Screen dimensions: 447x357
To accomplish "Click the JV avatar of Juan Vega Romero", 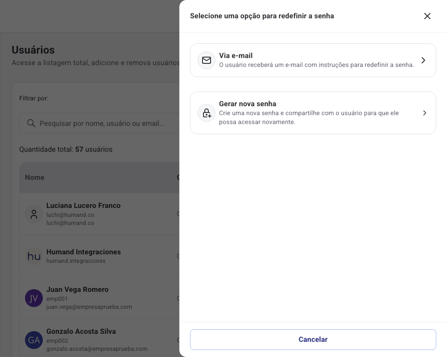I will click(x=34, y=298).
